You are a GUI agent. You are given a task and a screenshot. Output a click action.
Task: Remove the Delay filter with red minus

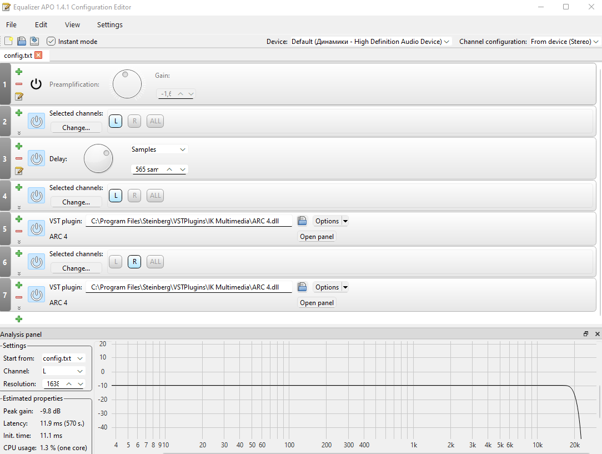click(x=19, y=158)
